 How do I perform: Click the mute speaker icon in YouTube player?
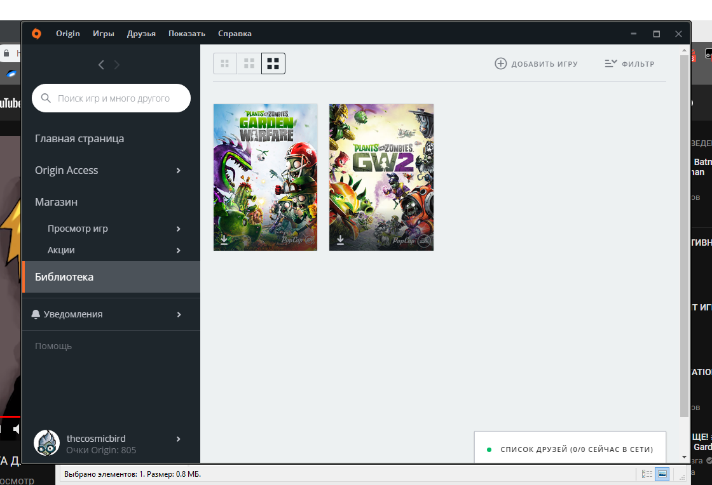[x=17, y=429]
